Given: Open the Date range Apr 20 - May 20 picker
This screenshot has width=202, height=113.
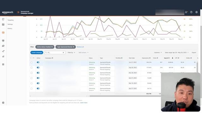Looking at the screenshot, I should 177,52.
